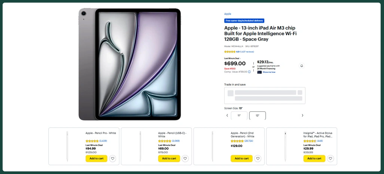Screen dimensions: 384x174
Task: Open the Apple brand link
Action: 228,14
